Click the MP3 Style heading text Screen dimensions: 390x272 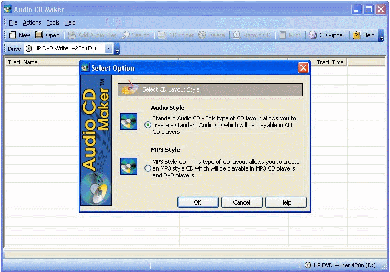tap(165, 150)
